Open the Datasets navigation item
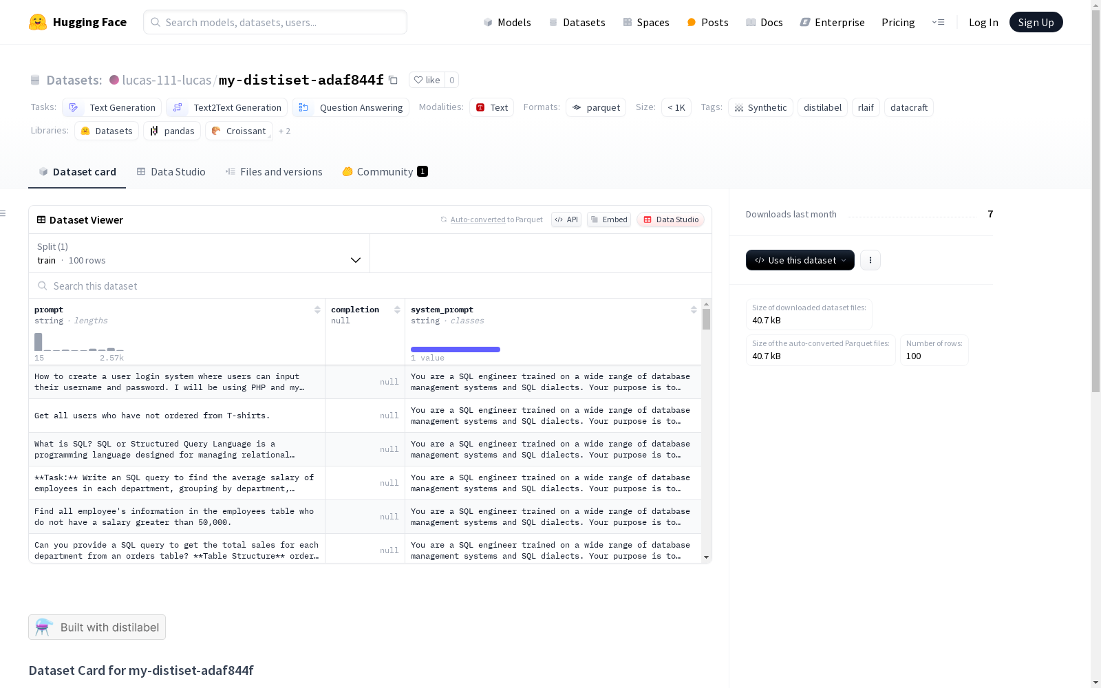 577,22
